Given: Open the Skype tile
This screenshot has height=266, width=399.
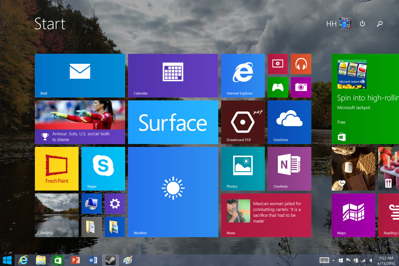Looking at the screenshot, I should click(103, 169).
